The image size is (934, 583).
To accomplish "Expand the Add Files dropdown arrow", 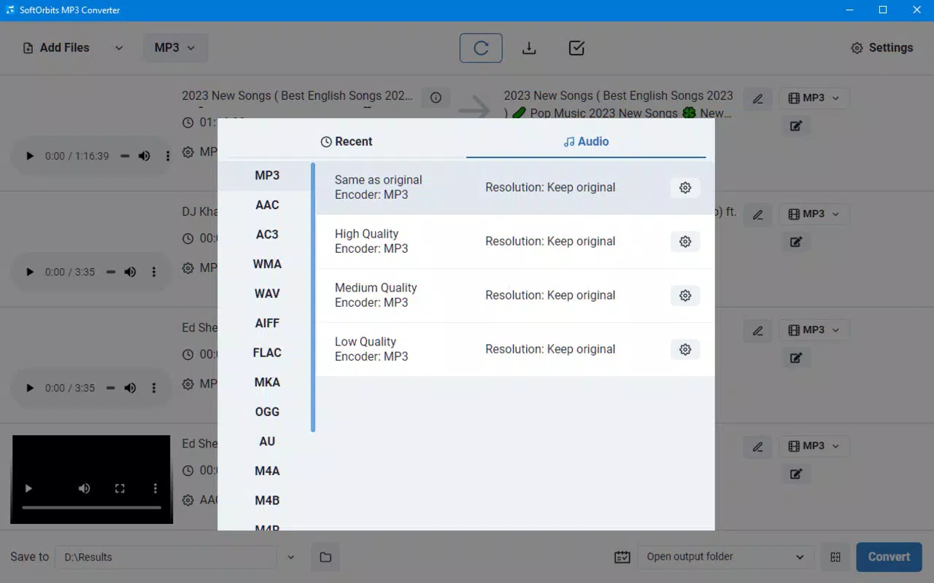I will coord(119,48).
